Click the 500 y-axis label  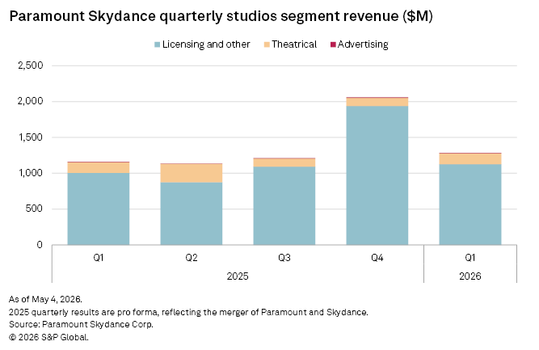[x=34, y=209]
